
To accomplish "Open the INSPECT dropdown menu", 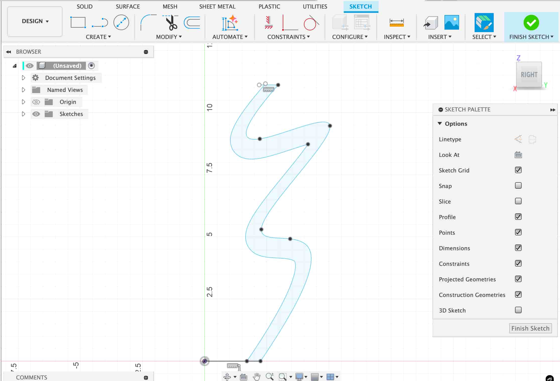I will (397, 37).
